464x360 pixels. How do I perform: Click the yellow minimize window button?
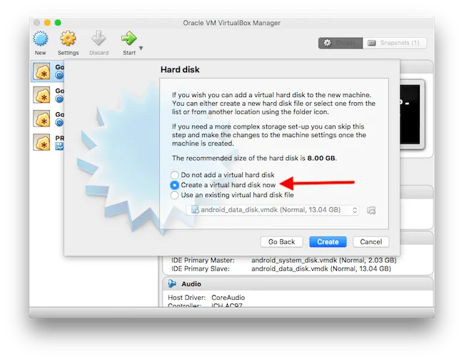coord(47,23)
